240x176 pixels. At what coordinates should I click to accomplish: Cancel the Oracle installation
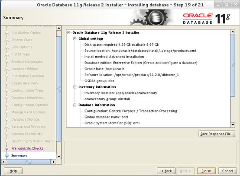[227, 171]
